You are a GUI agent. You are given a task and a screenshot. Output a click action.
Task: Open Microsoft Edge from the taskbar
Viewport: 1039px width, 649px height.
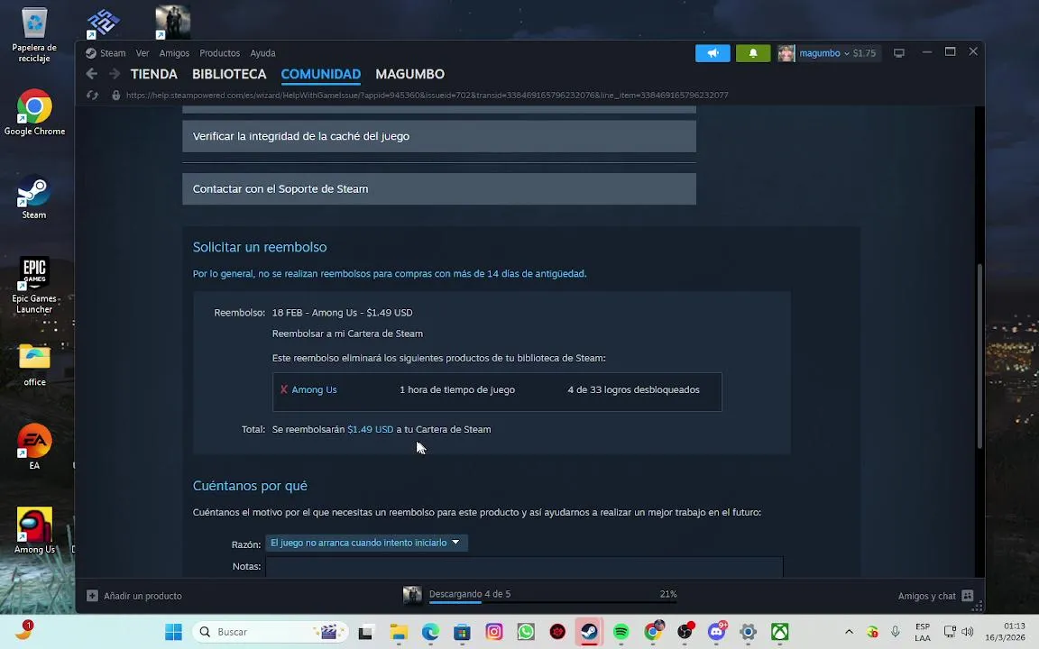(x=430, y=632)
